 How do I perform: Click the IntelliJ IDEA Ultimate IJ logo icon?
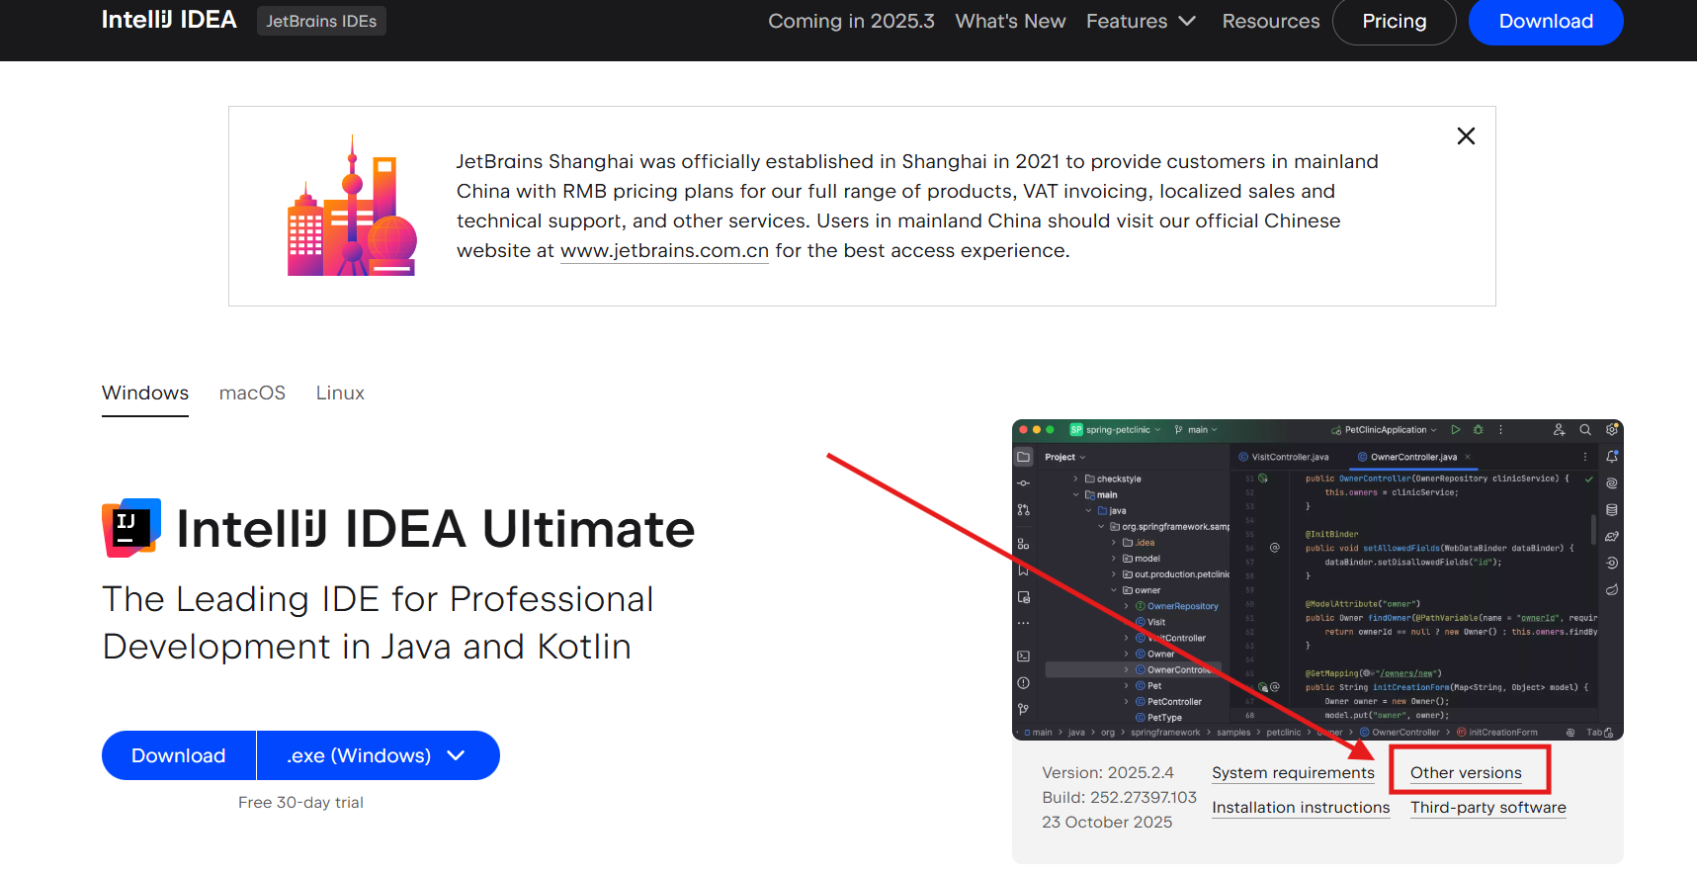point(131,528)
